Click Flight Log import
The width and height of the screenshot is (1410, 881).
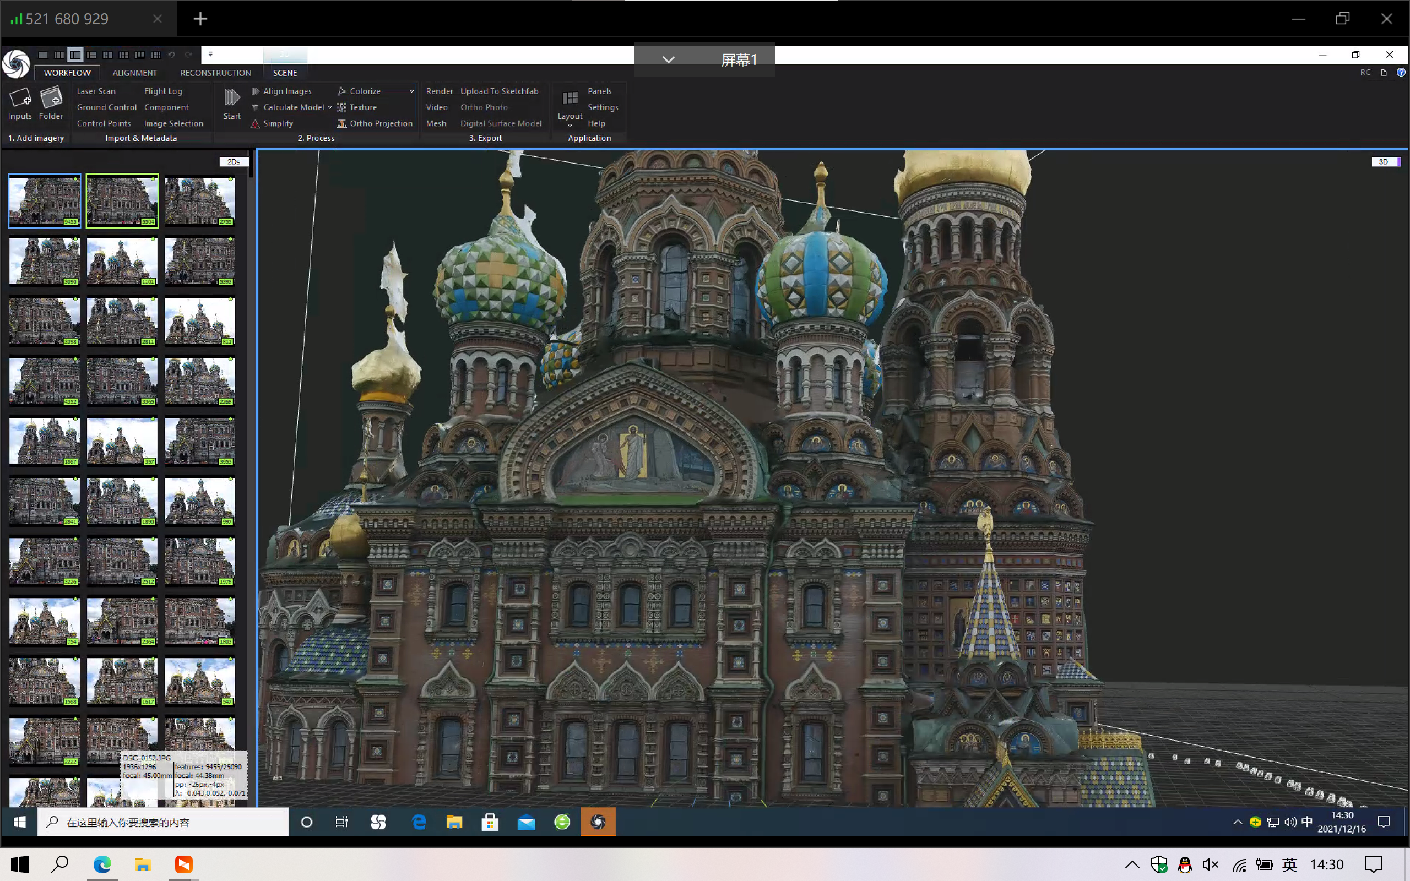tap(163, 91)
